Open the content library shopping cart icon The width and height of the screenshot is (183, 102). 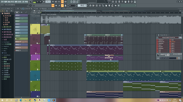(x=119, y=6)
